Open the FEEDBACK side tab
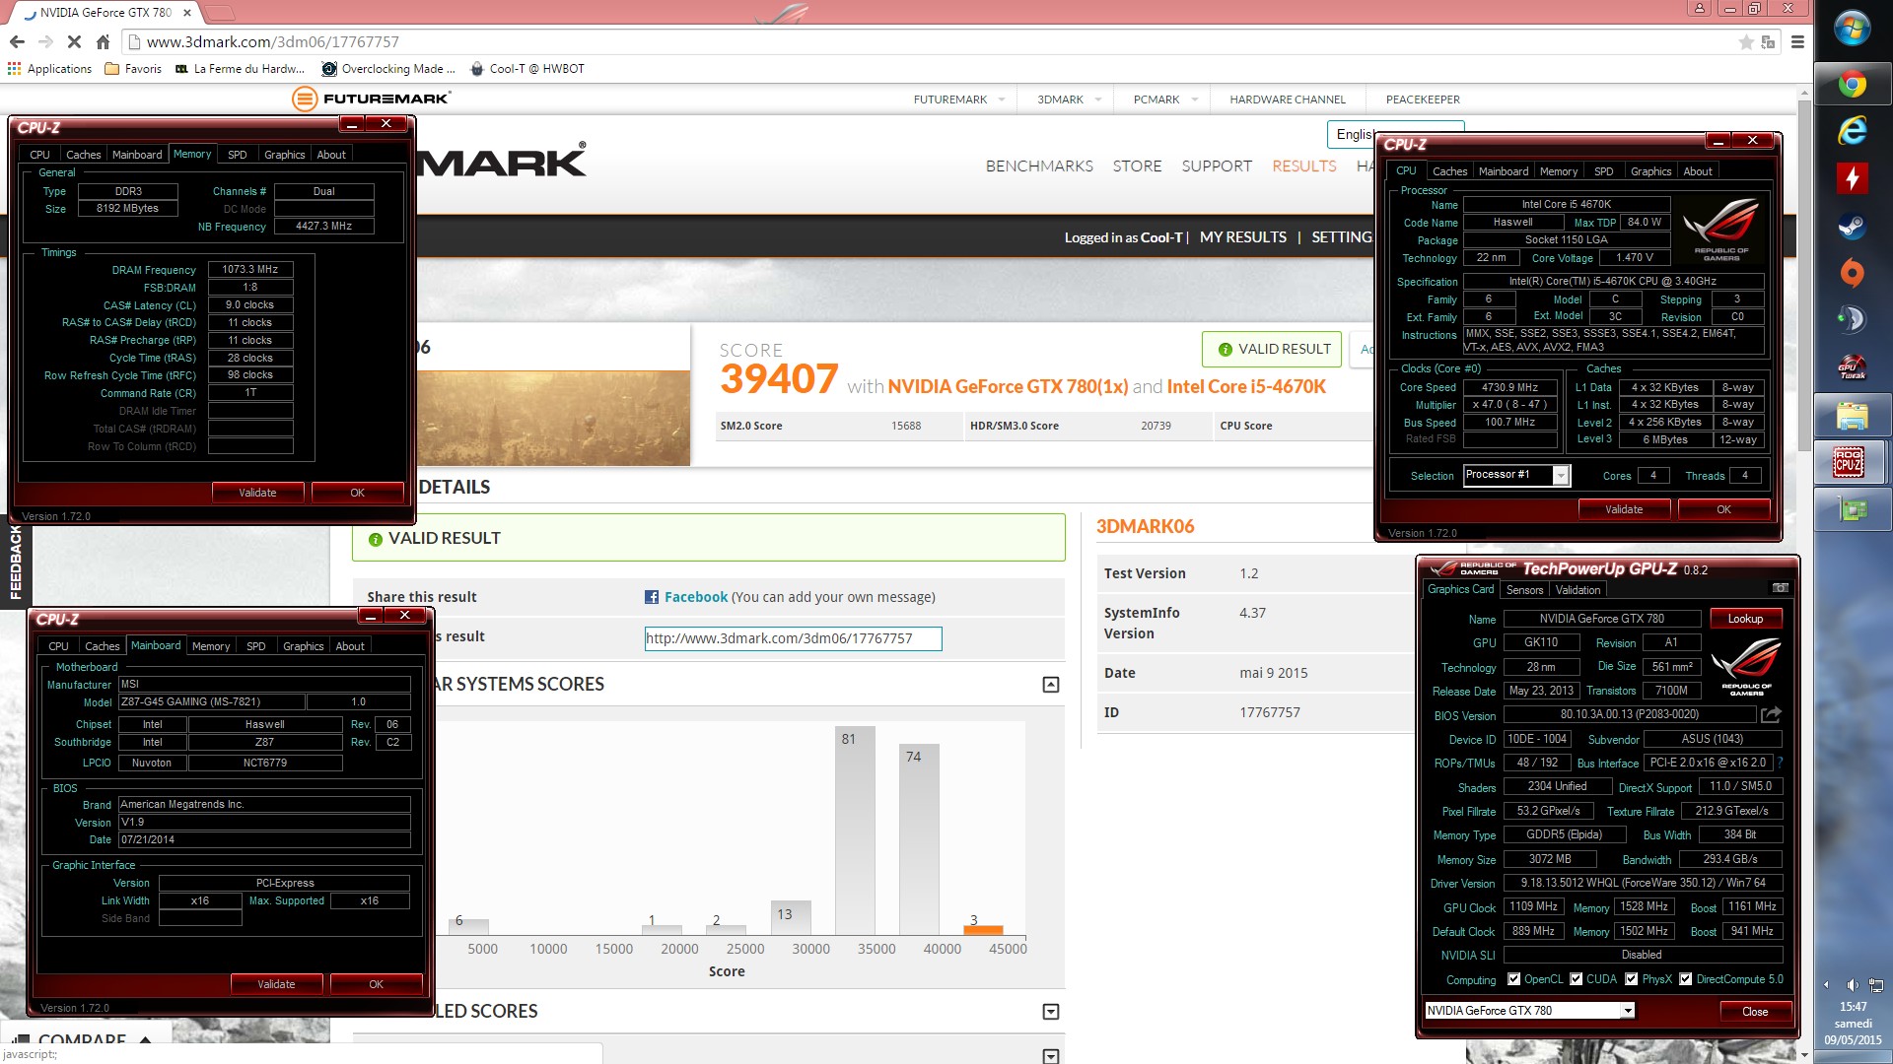 16,564
